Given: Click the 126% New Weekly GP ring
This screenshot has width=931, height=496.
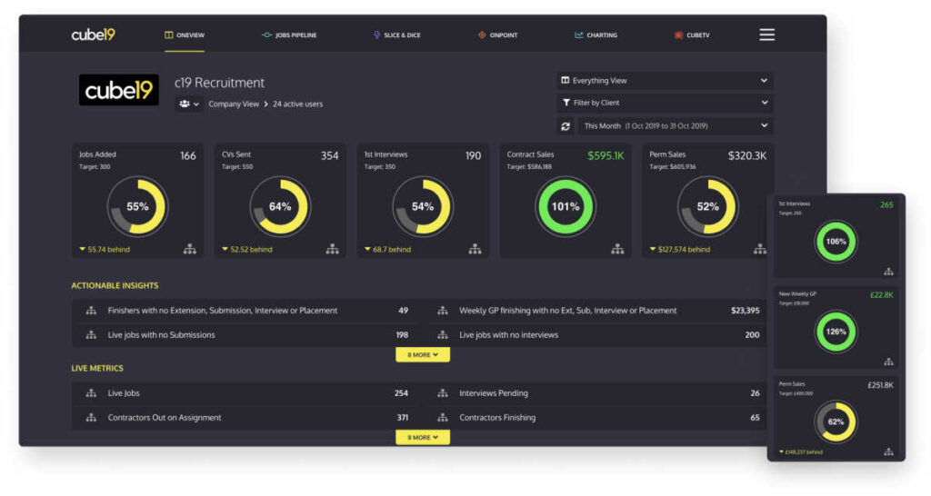Looking at the screenshot, I should click(836, 332).
